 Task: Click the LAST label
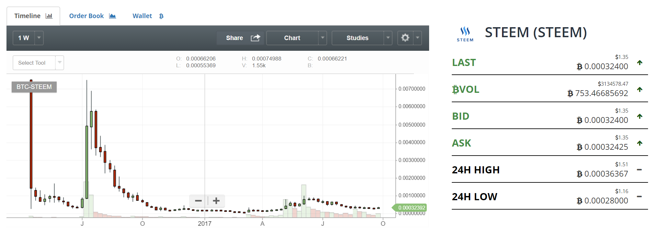(464, 62)
